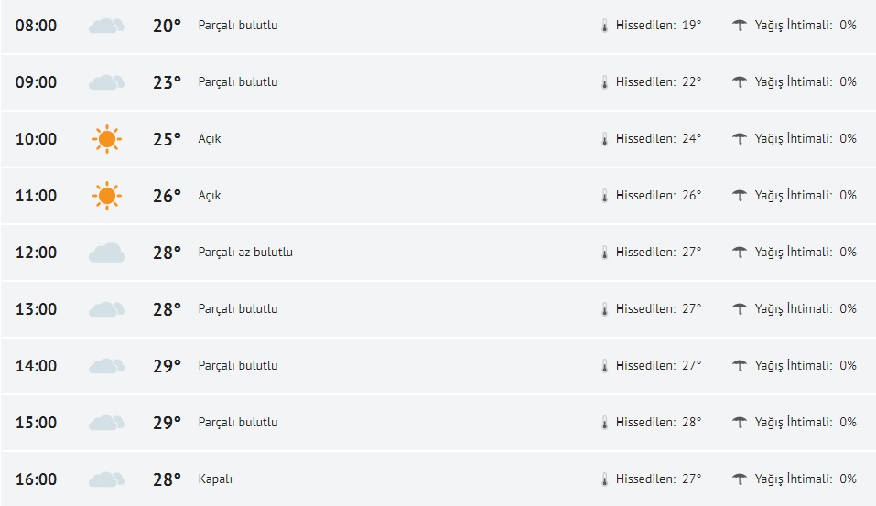Image resolution: width=876 pixels, height=506 pixels.
Task: Click the sun icon for 11:00
Action: (x=106, y=196)
